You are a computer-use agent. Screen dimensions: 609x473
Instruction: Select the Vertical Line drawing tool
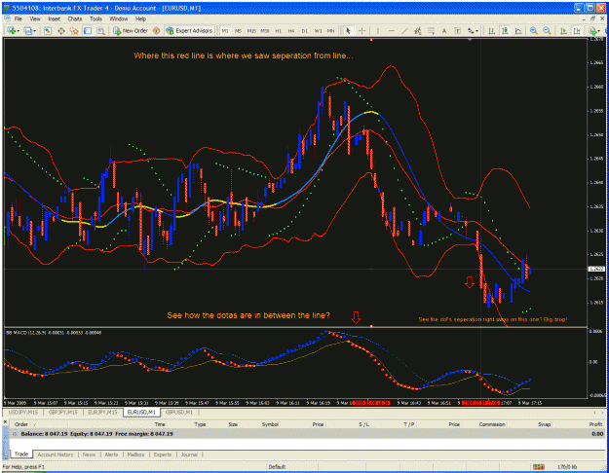pyautogui.click(x=378, y=30)
